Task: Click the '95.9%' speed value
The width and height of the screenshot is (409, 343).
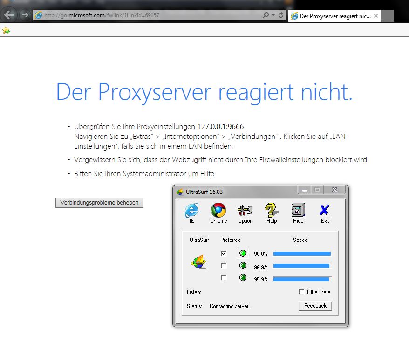Action: [x=260, y=279]
